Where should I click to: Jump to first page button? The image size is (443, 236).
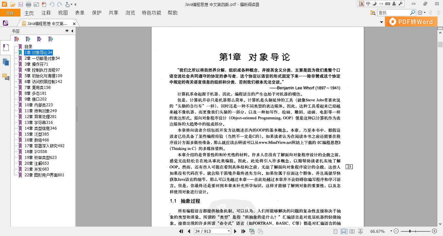pyautogui.click(x=181, y=231)
